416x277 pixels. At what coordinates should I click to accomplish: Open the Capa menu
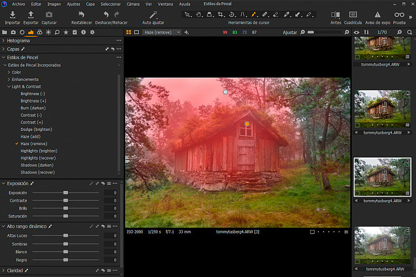(90, 4)
